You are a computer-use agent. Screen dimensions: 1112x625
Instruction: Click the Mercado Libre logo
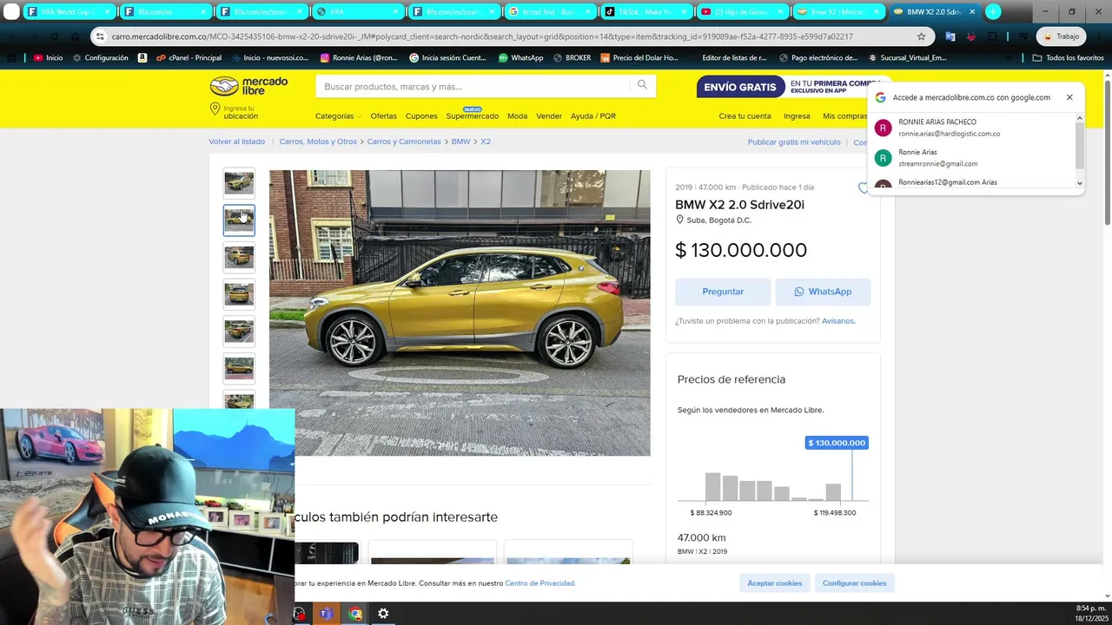[248, 86]
